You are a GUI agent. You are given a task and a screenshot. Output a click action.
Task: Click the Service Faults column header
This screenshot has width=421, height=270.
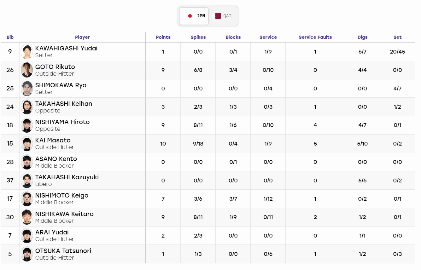click(x=315, y=37)
